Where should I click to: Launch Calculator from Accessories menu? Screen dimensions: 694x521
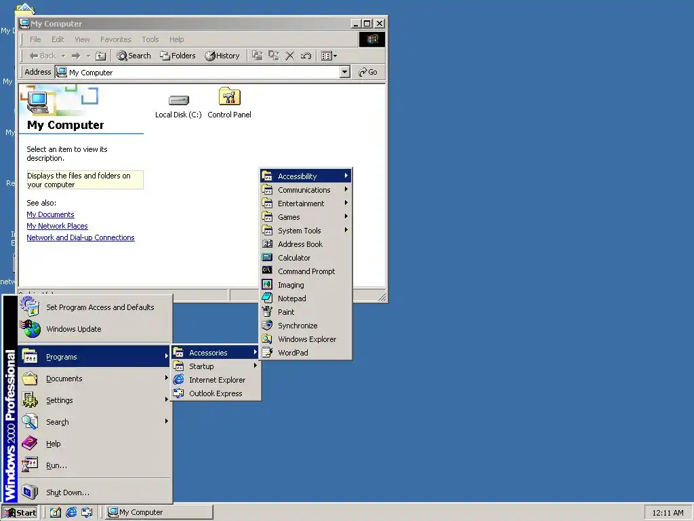click(306, 257)
